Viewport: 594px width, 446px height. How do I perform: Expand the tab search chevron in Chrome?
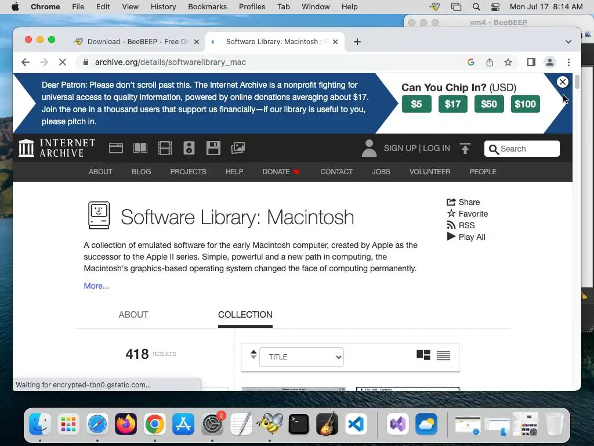click(568, 42)
